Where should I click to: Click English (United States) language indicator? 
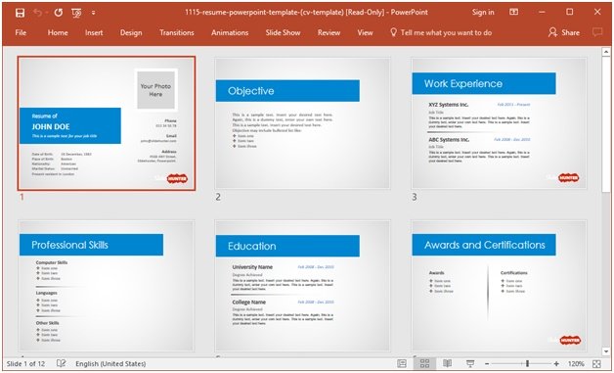(x=110, y=363)
